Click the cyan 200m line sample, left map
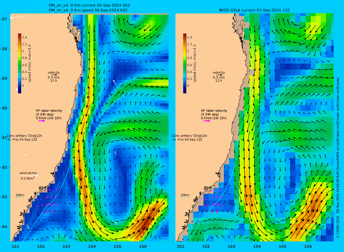The width and height of the screenshot is (344, 252). [x=19, y=198]
